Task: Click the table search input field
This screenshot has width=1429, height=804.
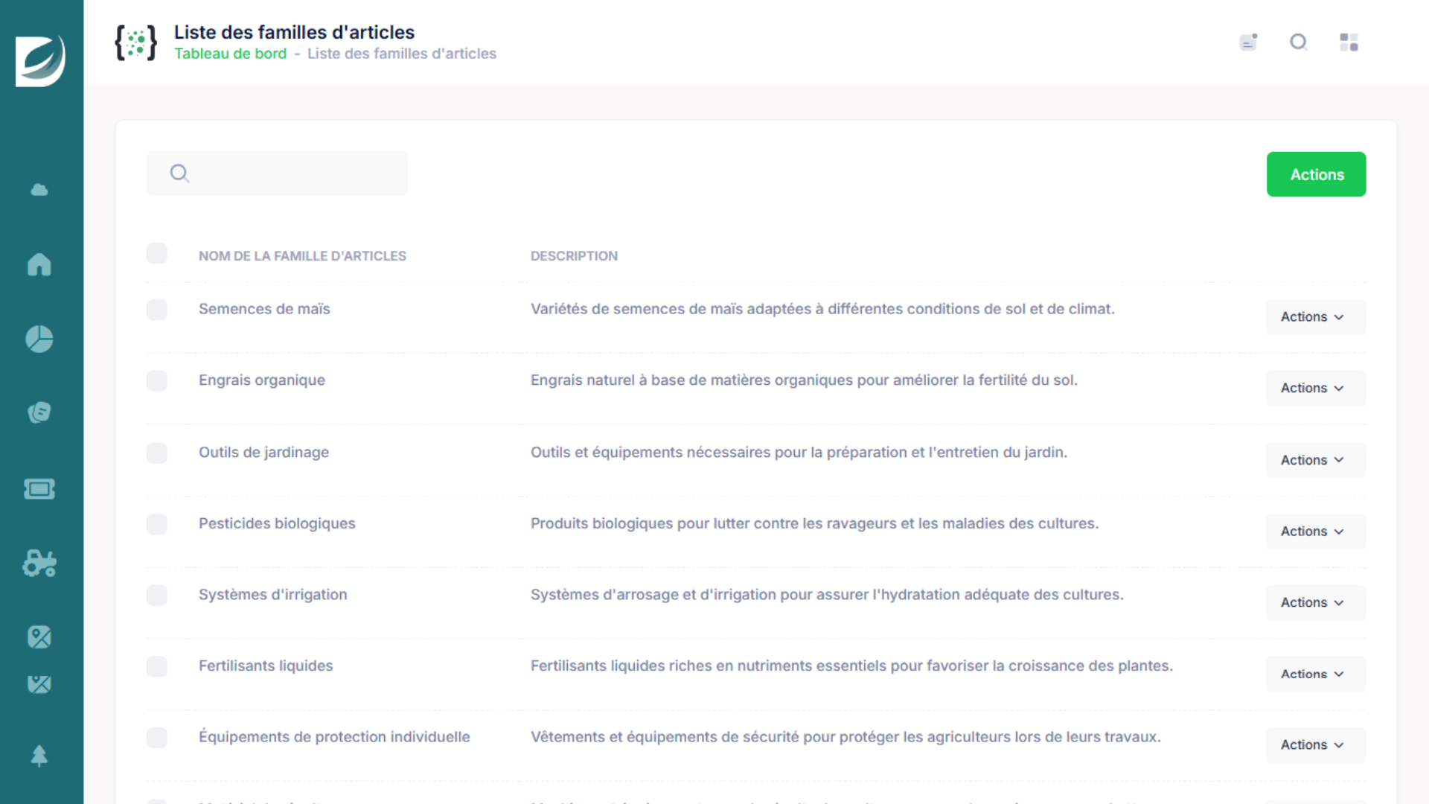Action: click(x=298, y=173)
